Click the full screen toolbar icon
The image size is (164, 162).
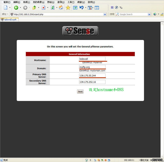(75, 8)
